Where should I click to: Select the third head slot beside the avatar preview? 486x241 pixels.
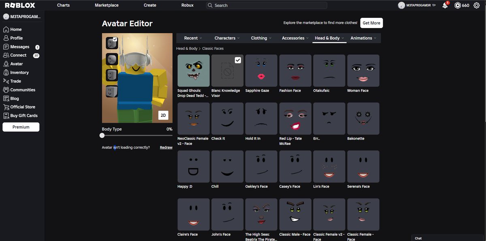pyautogui.click(x=112, y=75)
